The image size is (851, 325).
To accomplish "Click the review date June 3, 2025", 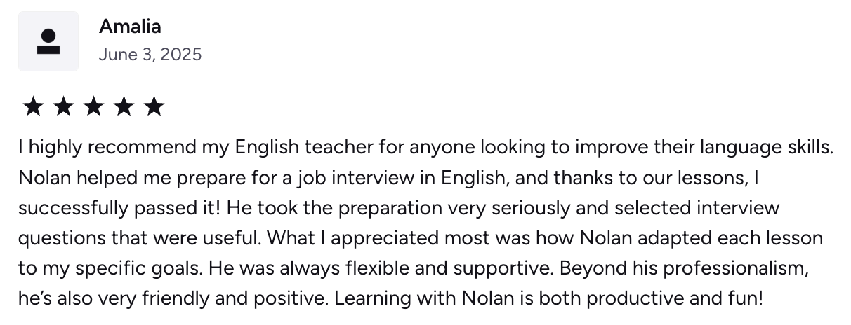I will tap(150, 55).
